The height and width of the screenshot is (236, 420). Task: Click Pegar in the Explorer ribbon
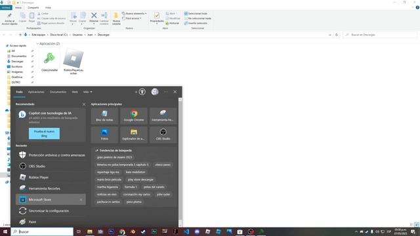(x=32, y=18)
